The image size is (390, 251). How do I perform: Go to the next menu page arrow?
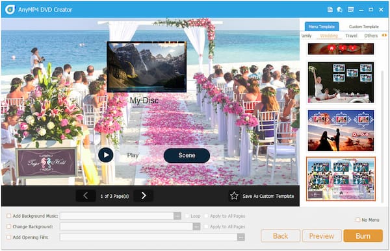point(143,196)
